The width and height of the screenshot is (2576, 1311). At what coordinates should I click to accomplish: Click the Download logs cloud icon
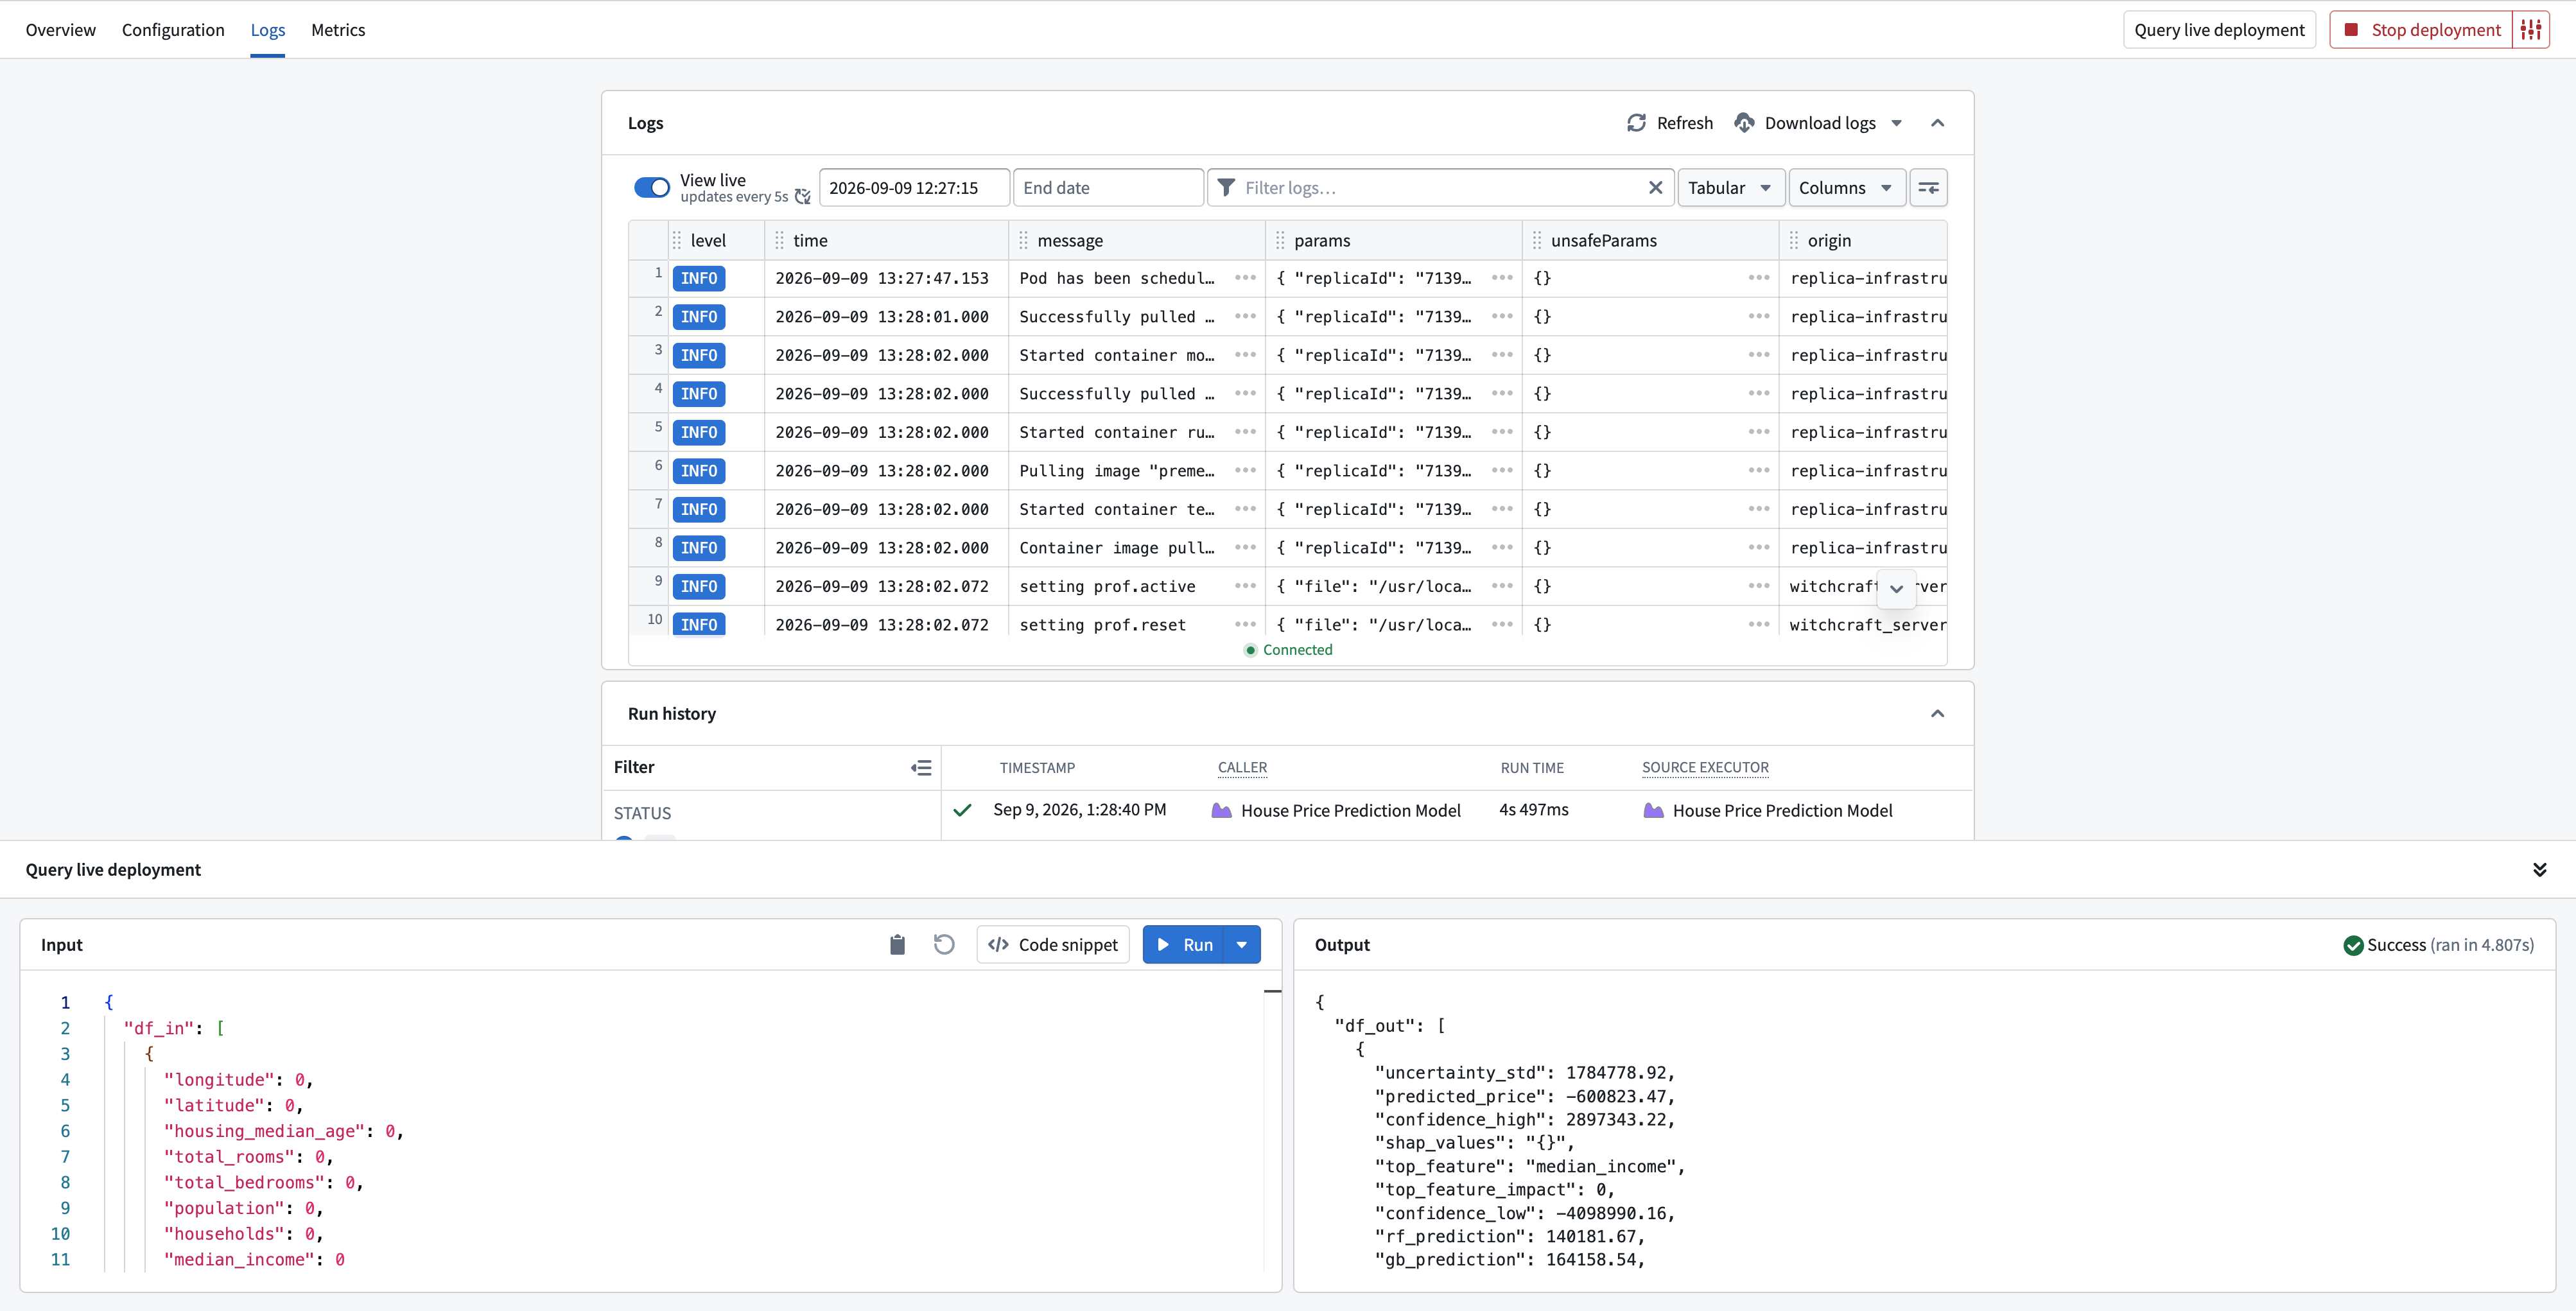pyautogui.click(x=1744, y=123)
